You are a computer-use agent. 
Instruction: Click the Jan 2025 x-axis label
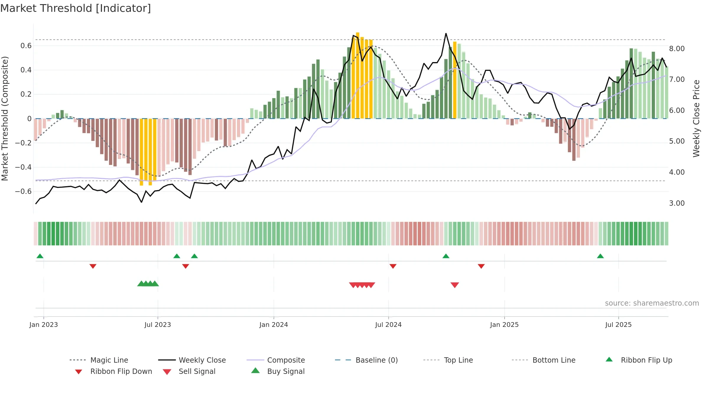(505, 325)
